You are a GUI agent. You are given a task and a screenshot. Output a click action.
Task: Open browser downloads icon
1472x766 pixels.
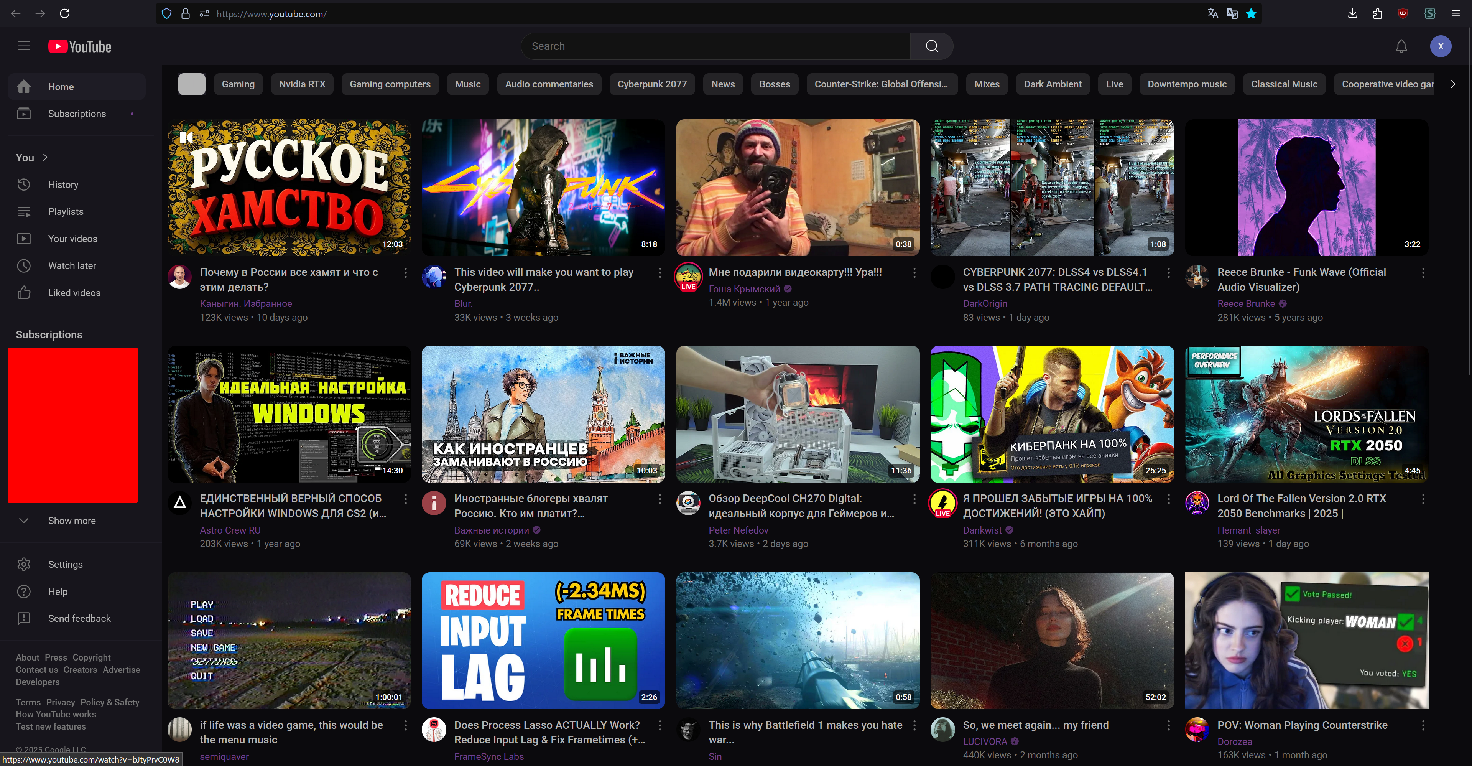pyautogui.click(x=1352, y=13)
